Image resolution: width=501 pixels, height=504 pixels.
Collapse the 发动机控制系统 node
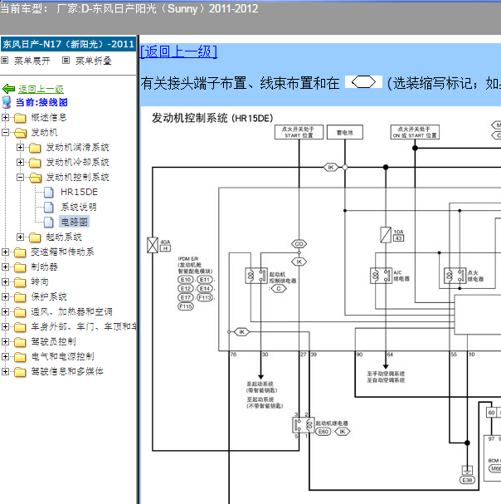20,177
